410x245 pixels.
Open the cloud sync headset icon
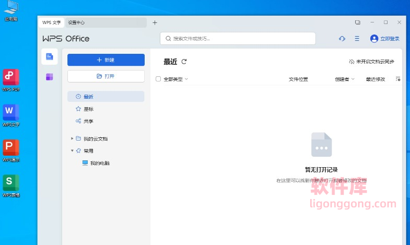[342, 39]
